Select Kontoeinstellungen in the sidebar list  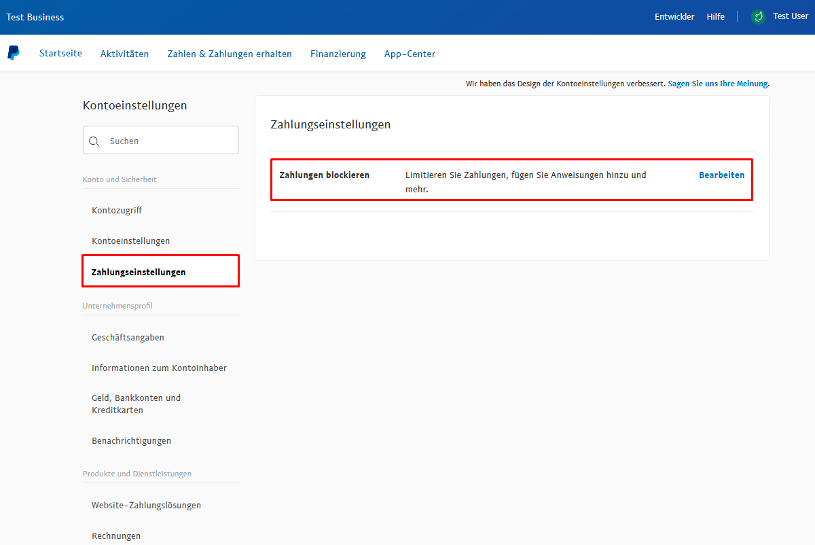coord(131,241)
